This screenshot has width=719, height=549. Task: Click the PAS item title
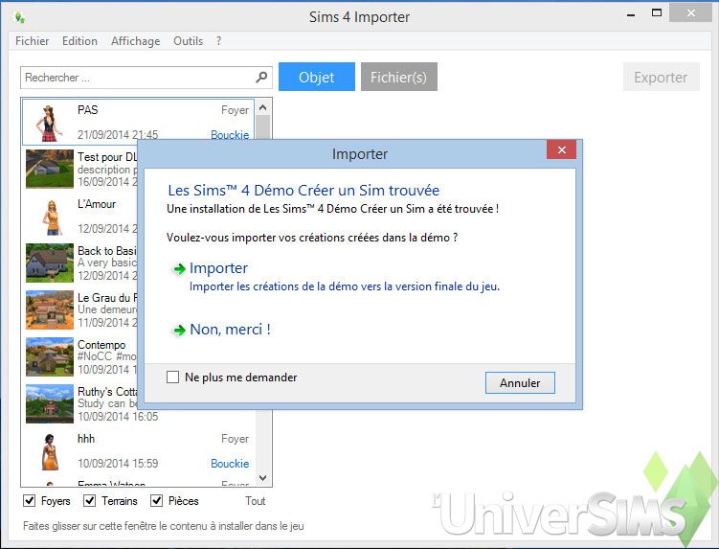click(87, 110)
